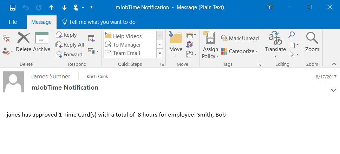This screenshot has height=154, width=340.
Task: Save the message with the floppy disk icon
Action: point(13,8)
